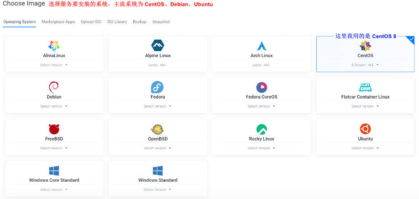Click the Fedora blue logo

click(157, 87)
